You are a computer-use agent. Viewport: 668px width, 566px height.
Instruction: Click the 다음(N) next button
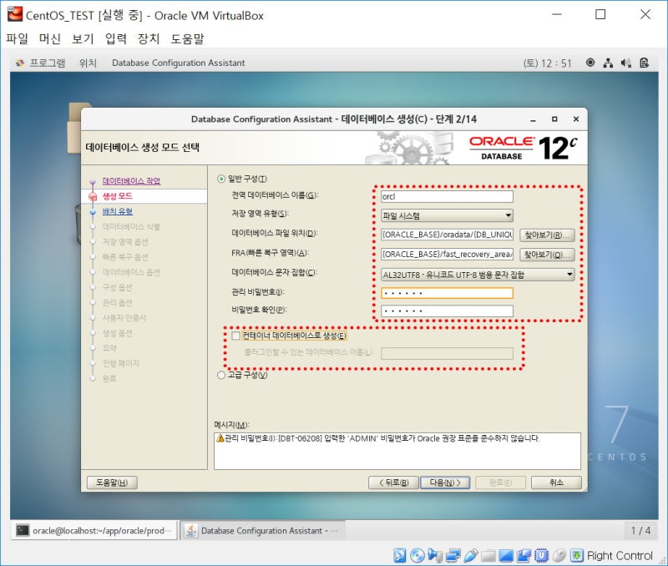pos(445,483)
